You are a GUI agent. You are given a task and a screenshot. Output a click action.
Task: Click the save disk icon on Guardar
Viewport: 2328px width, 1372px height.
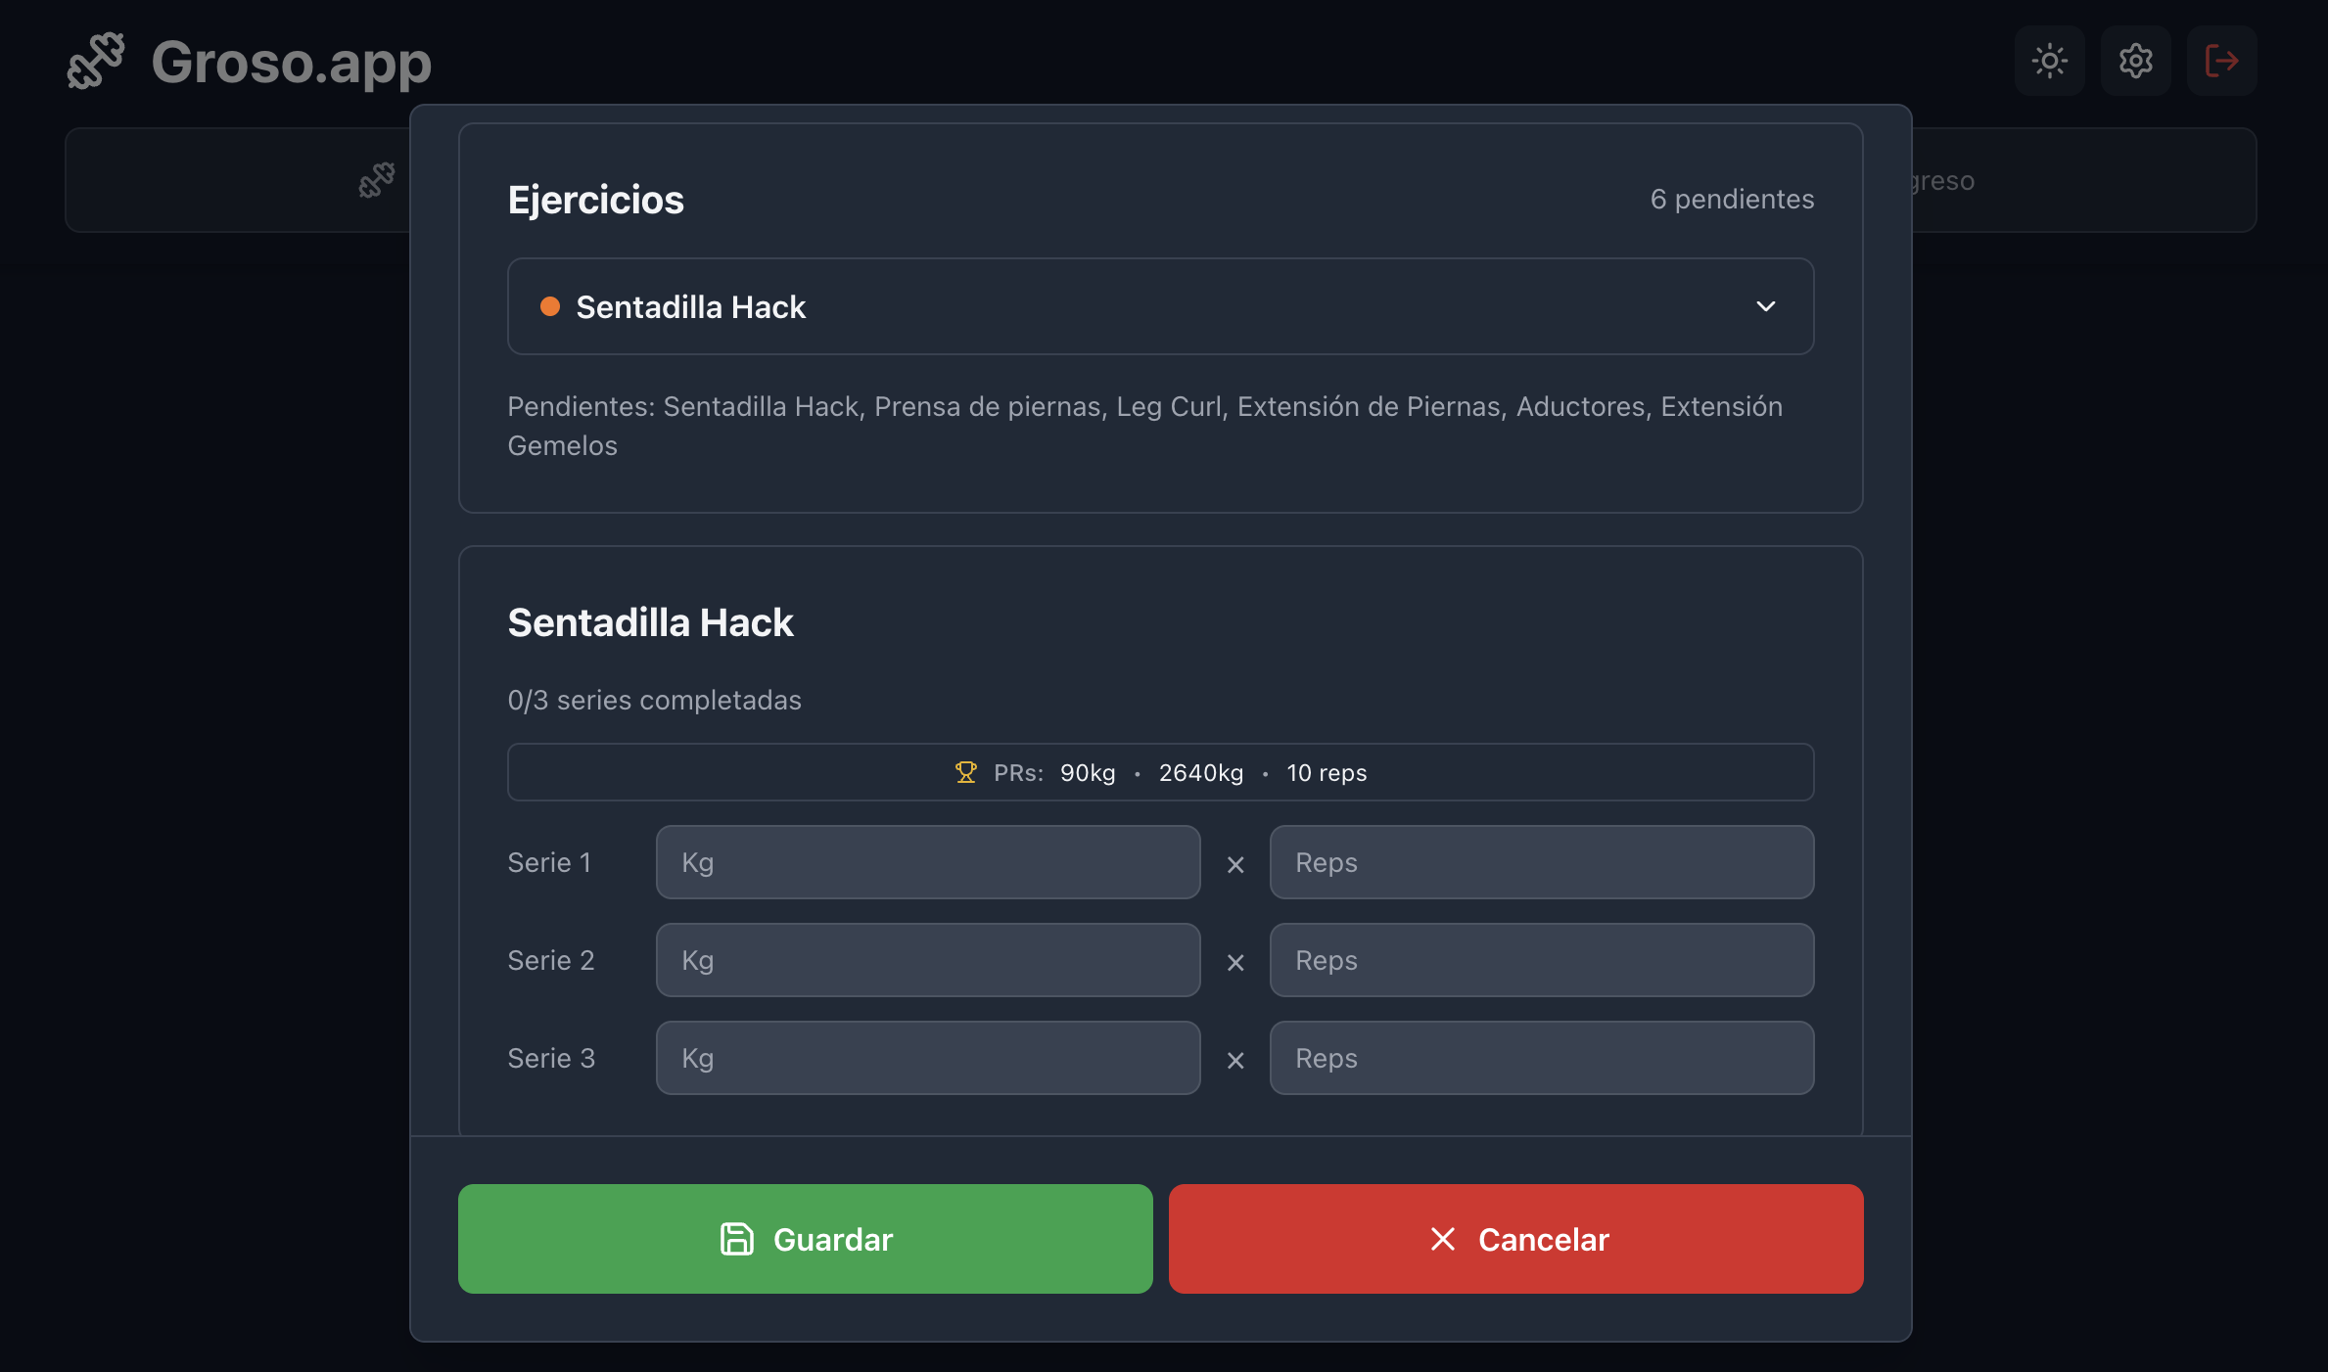[736, 1239]
